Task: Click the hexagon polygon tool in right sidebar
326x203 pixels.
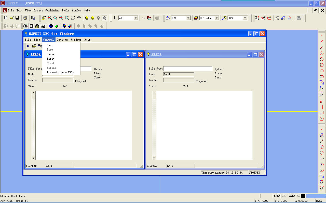Action: tap(322, 119)
